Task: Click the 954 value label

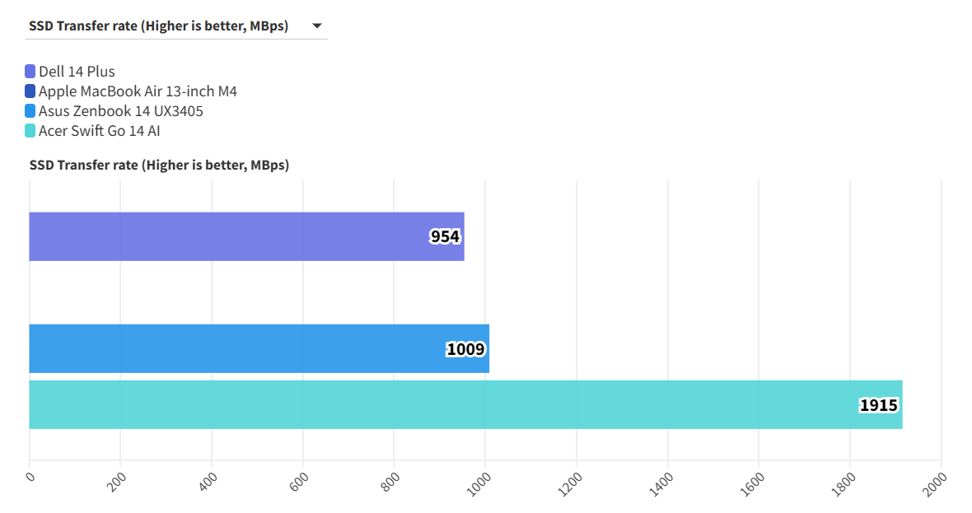Action: tap(445, 237)
